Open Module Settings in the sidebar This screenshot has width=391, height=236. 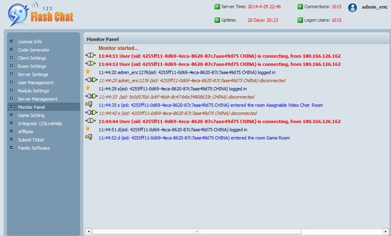coord(33,91)
